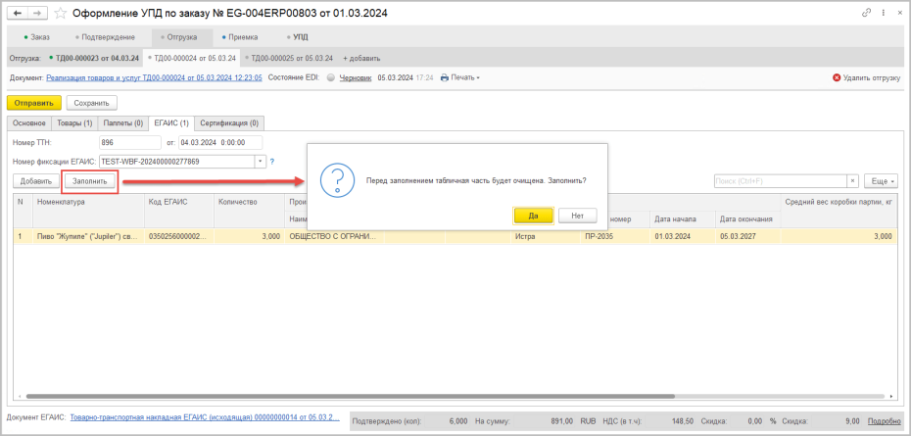Screen dimensions: 911x436
Task: Open help question mark near Номер фиксации
Action: tap(272, 161)
